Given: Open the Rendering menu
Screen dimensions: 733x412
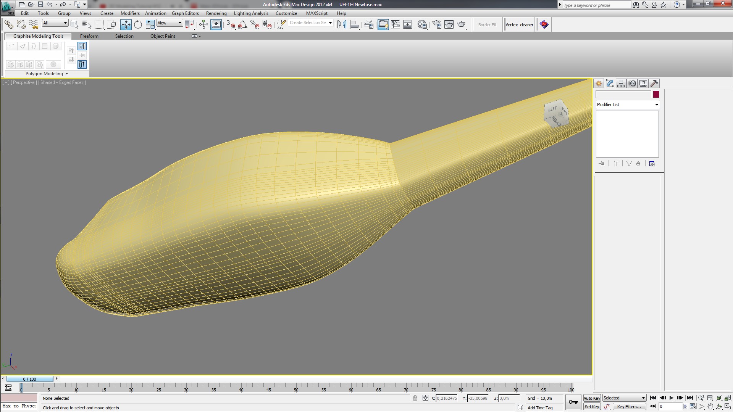Looking at the screenshot, I should pos(216,13).
